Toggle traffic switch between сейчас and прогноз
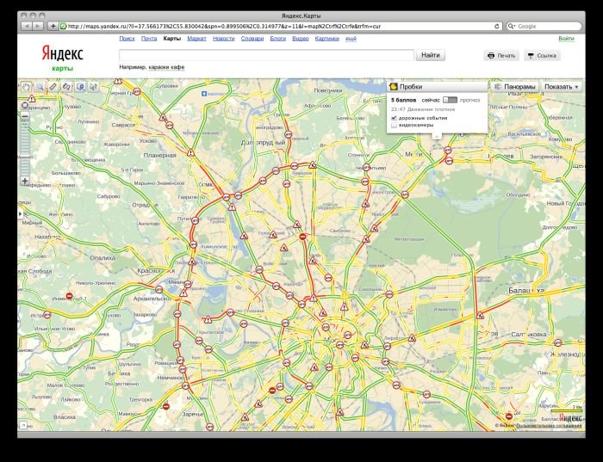 450,101
